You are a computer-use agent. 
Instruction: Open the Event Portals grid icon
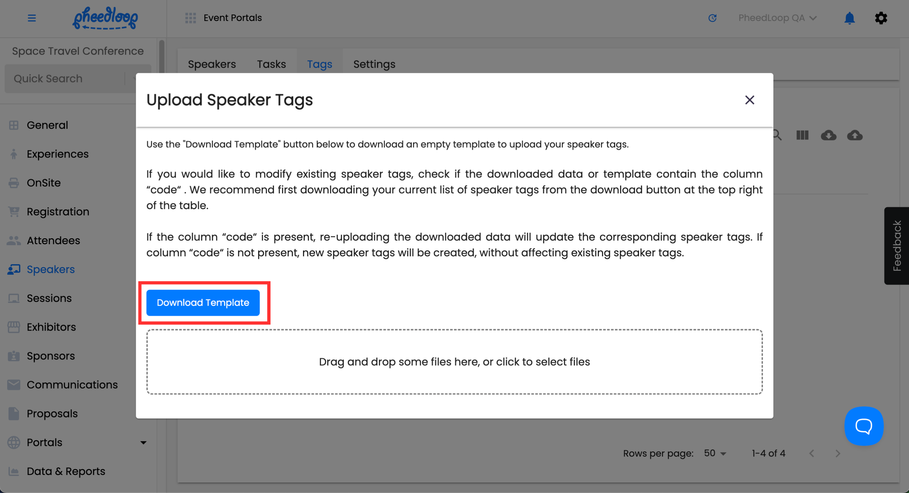[191, 18]
